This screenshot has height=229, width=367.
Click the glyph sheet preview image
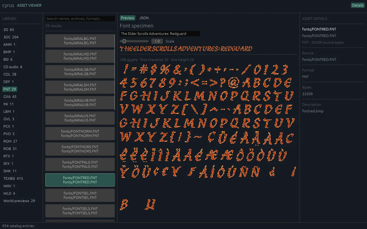(208, 138)
